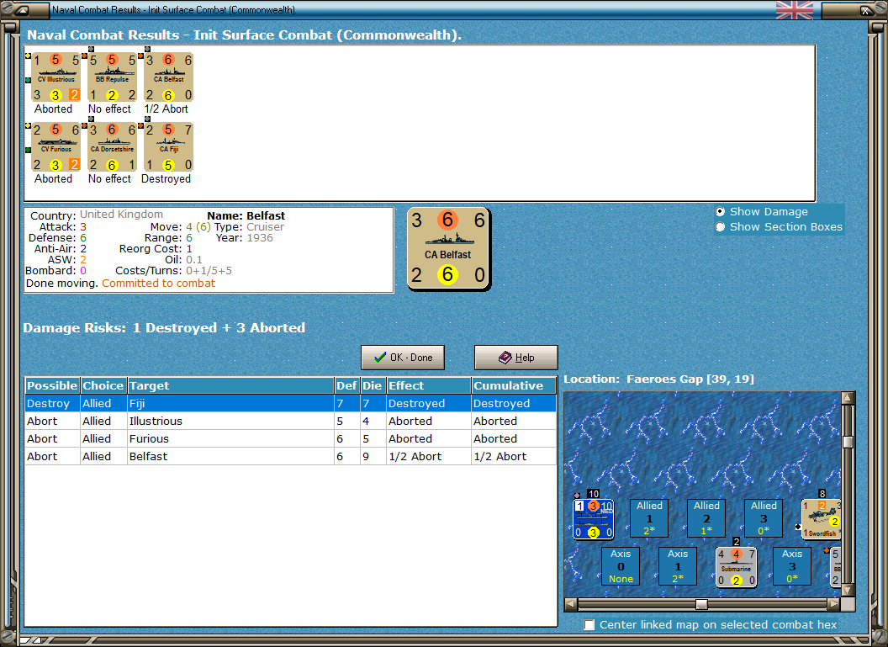Close the Naval Combat Results window
Image resolution: width=888 pixels, height=647 pixels.
click(866, 10)
